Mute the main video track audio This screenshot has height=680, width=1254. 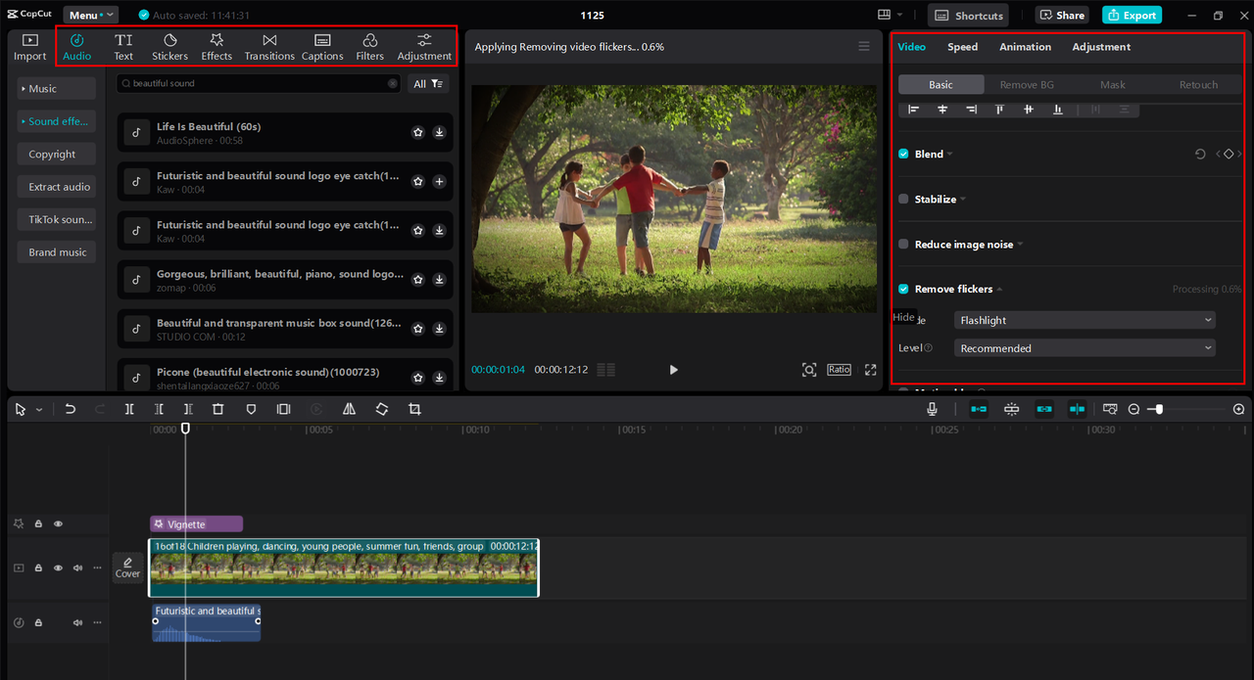(x=77, y=567)
